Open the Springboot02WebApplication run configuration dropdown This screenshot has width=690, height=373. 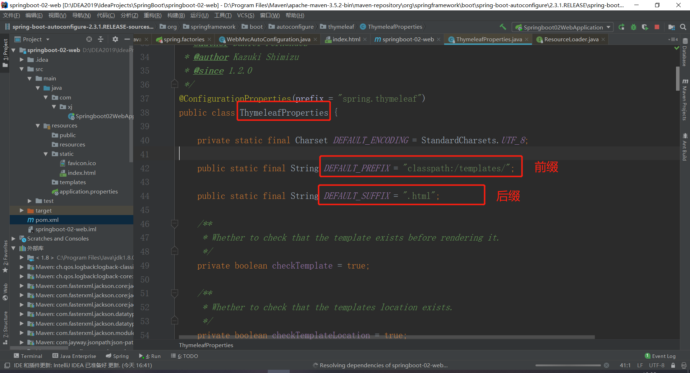tap(563, 27)
